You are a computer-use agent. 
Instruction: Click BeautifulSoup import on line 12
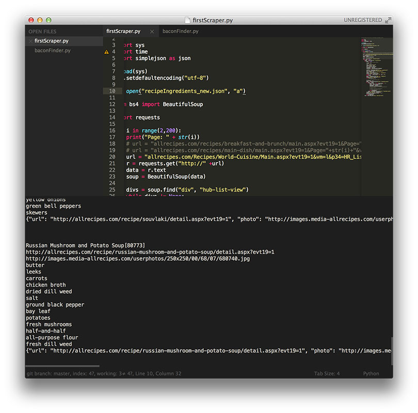pos(183,104)
